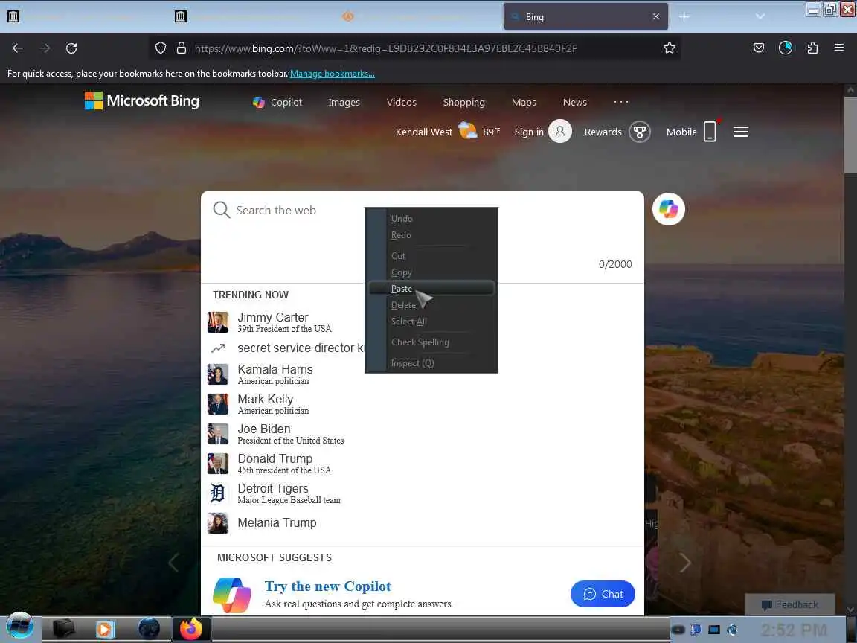
Task: Open the Firefox application menu
Action: tap(839, 48)
